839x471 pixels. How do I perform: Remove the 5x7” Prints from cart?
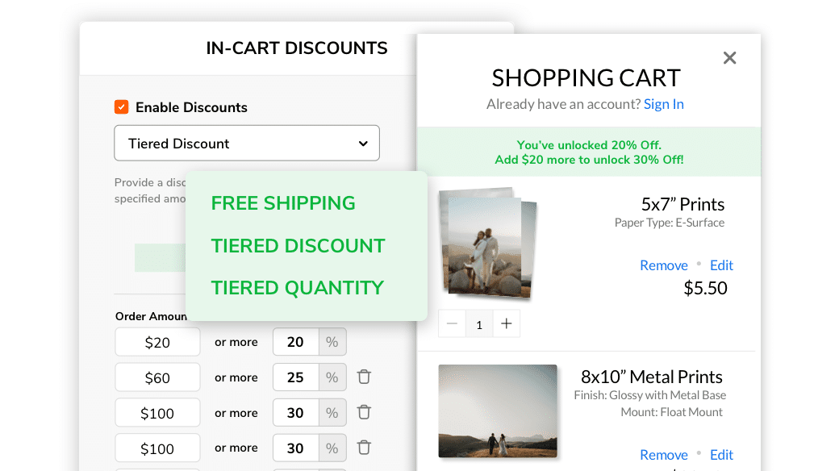[x=664, y=265]
